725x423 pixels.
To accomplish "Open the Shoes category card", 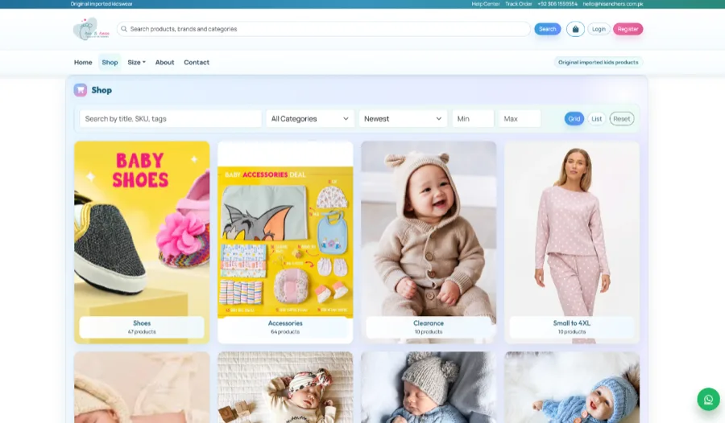I will (x=142, y=242).
